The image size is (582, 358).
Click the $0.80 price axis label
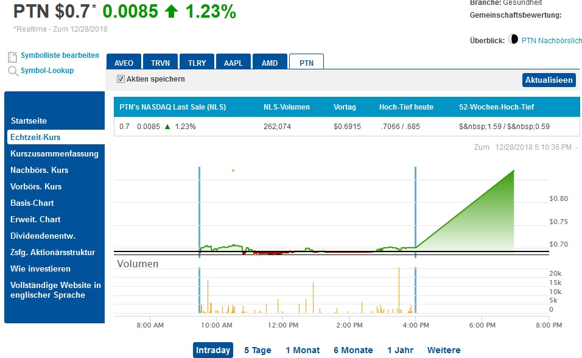coord(559,198)
